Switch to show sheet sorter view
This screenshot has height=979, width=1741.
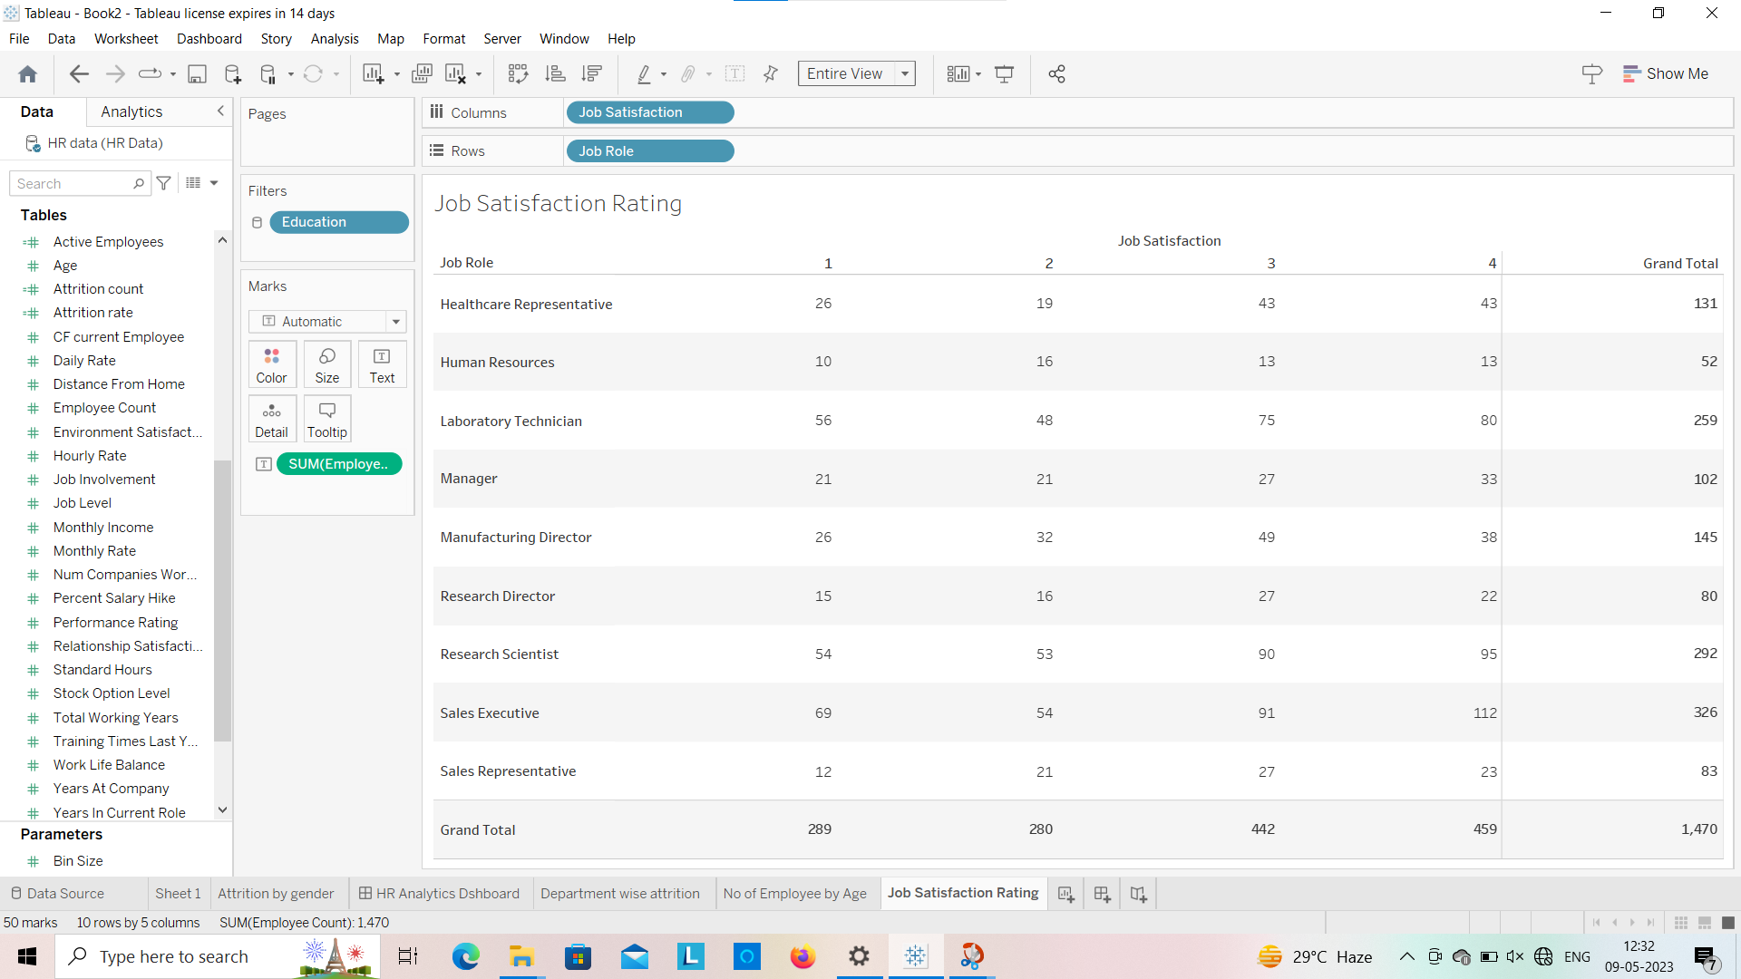point(1680,923)
